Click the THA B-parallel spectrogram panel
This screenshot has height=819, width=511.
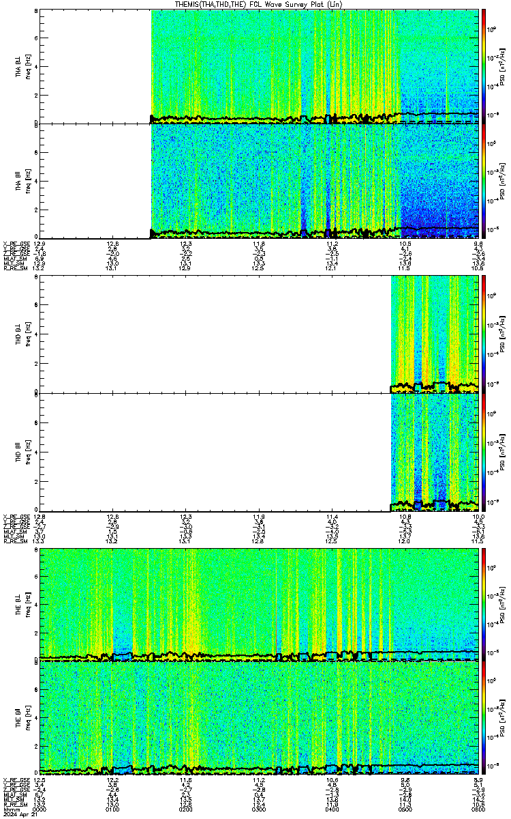(259, 182)
